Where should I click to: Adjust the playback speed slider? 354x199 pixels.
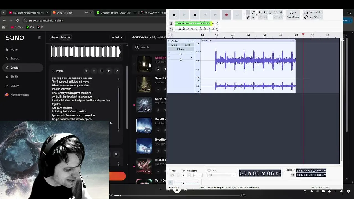tap(183, 183)
